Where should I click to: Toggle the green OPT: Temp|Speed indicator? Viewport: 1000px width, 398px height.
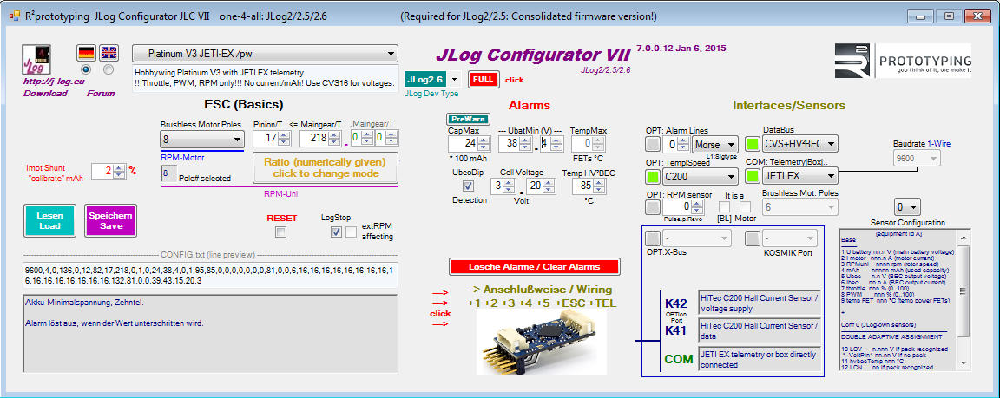click(653, 176)
